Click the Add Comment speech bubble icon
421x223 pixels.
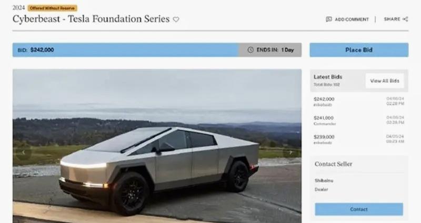pyautogui.click(x=328, y=19)
